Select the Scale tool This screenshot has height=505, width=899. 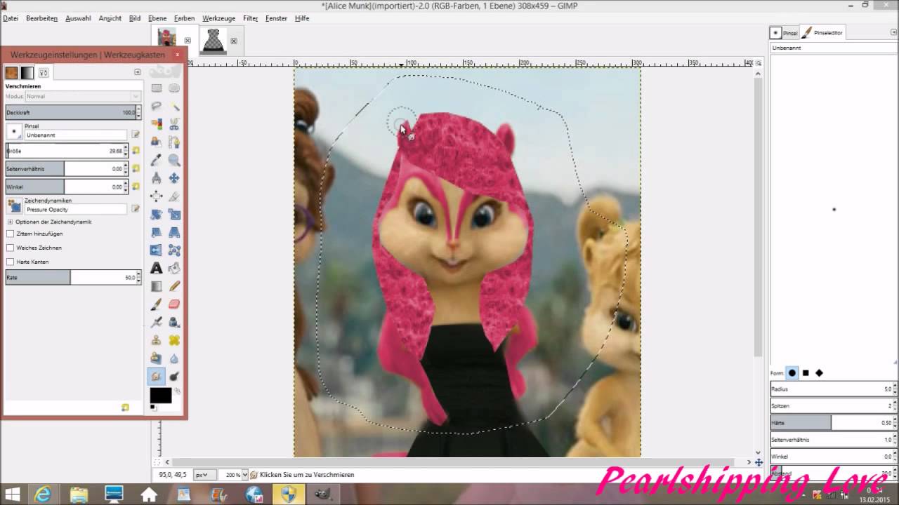pyautogui.click(x=174, y=215)
